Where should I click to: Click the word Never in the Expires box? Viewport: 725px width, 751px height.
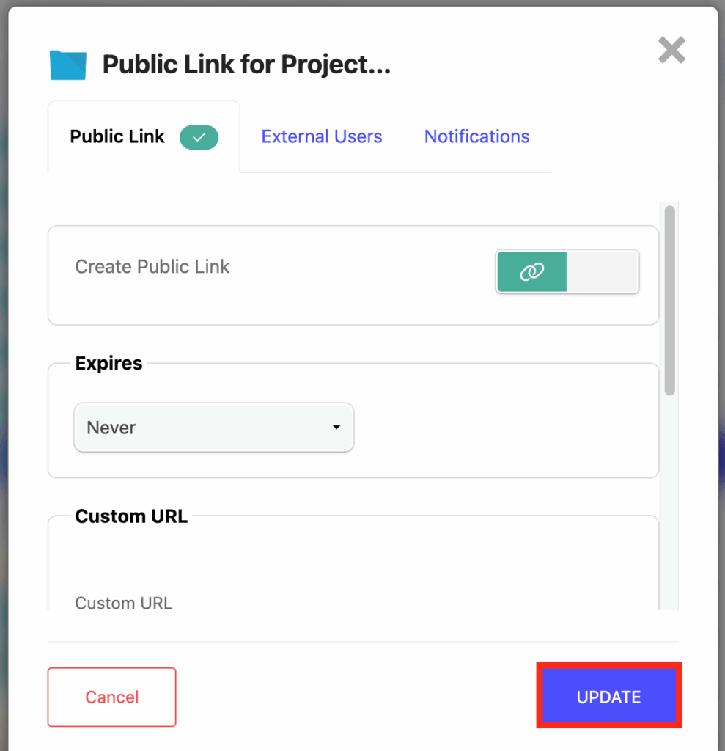point(111,428)
